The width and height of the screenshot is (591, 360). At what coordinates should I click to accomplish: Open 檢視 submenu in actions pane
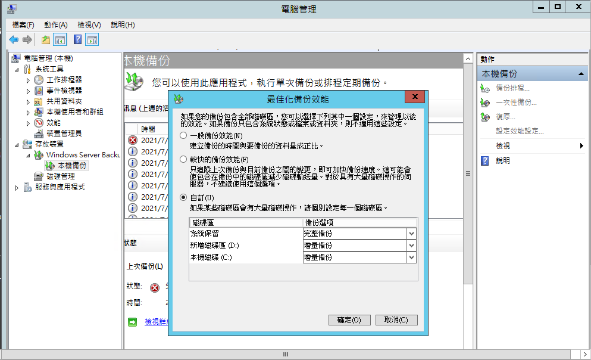[x=532, y=145]
